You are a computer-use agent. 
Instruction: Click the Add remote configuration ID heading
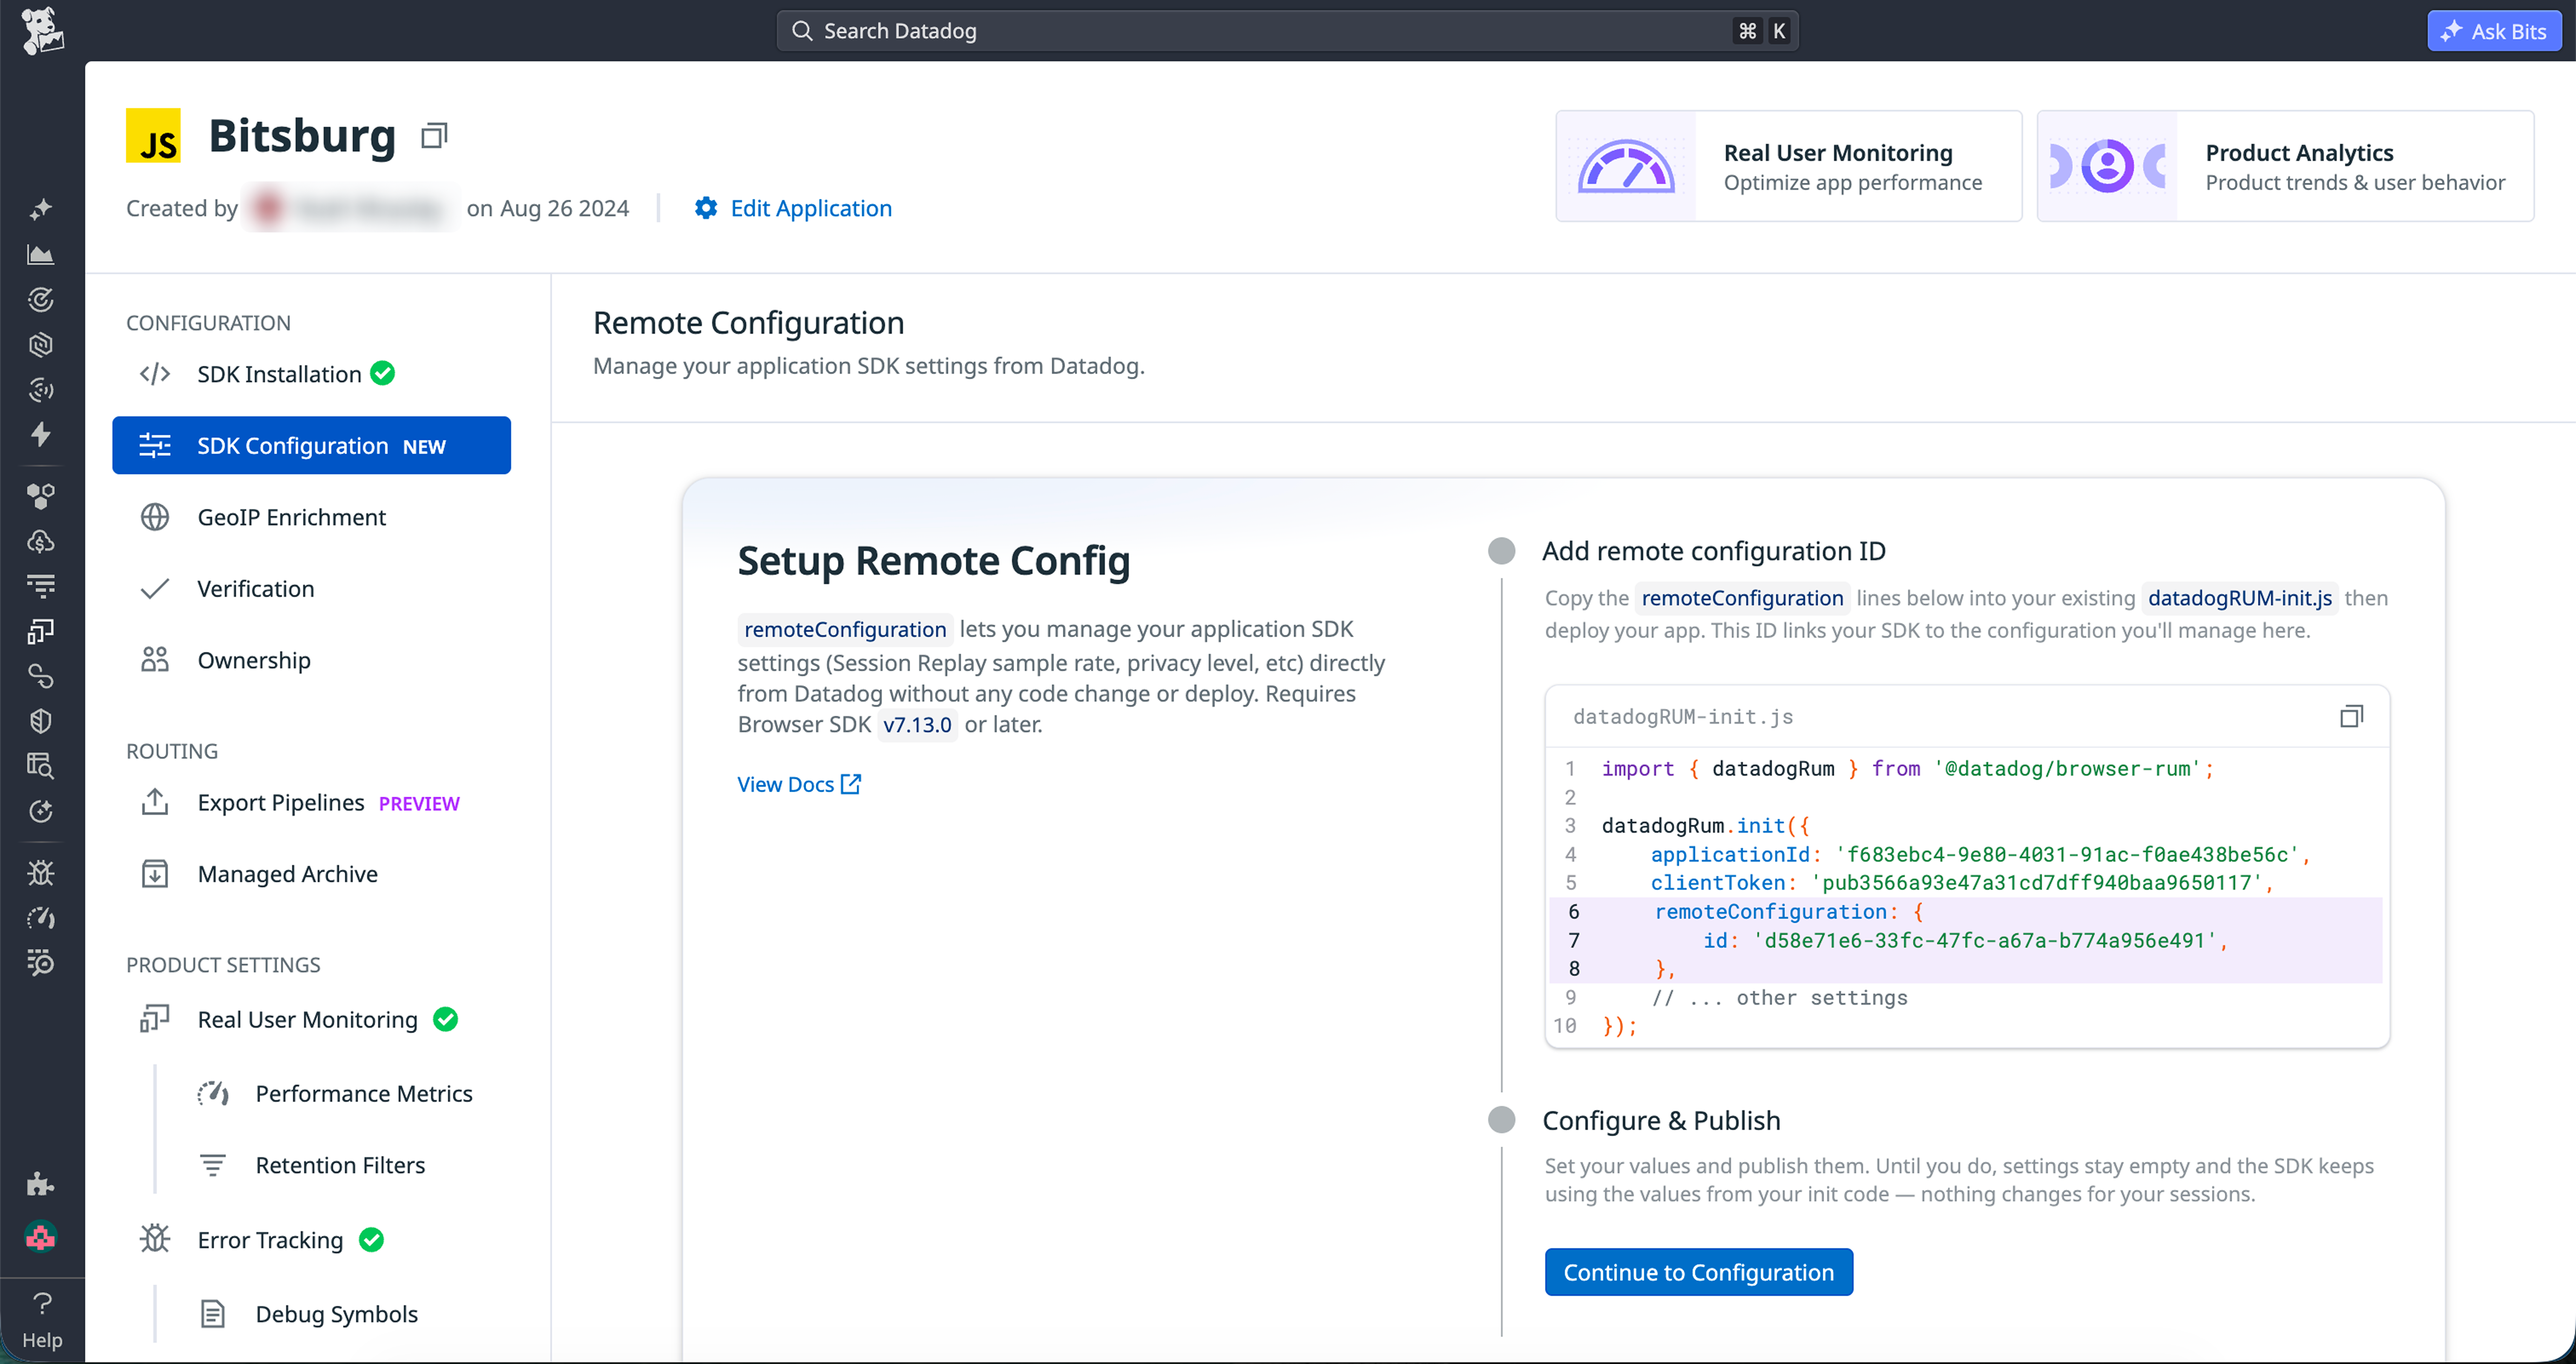pyautogui.click(x=1714, y=552)
